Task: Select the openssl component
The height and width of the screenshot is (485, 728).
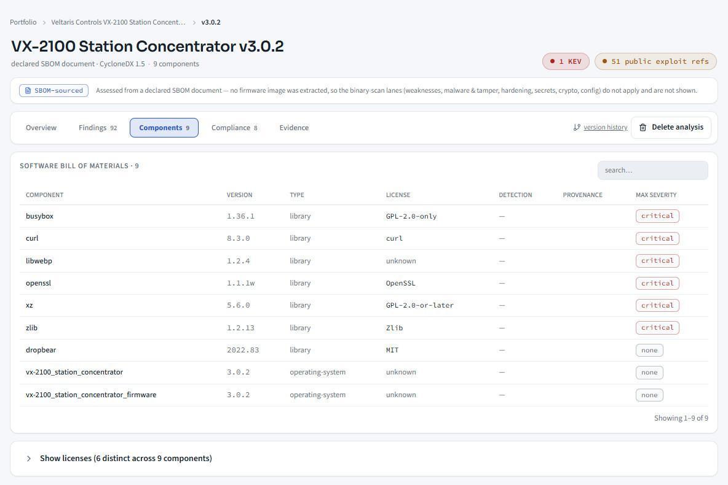Action: click(x=39, y=283)
